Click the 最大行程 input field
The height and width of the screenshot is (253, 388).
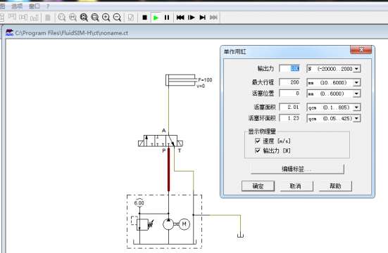point(289,82)
